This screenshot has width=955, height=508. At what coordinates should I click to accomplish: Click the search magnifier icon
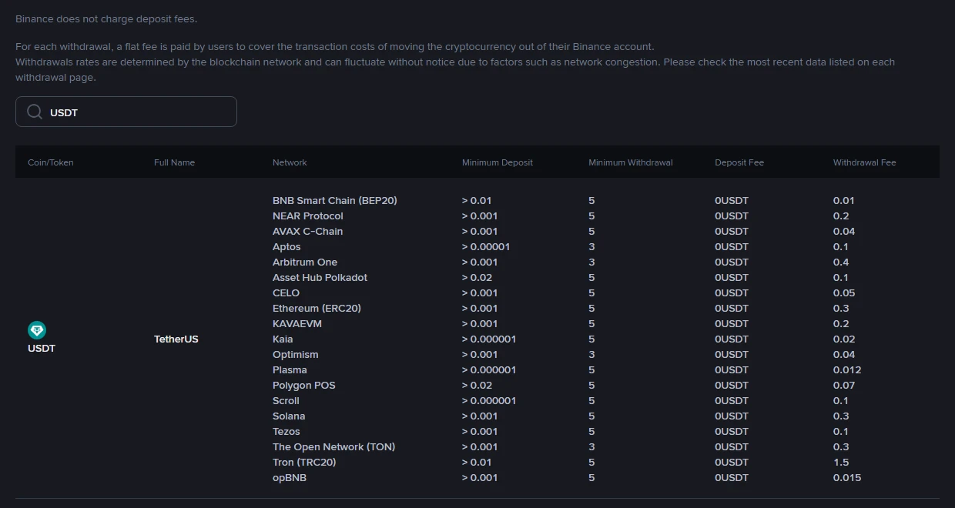tap(35, 112)
